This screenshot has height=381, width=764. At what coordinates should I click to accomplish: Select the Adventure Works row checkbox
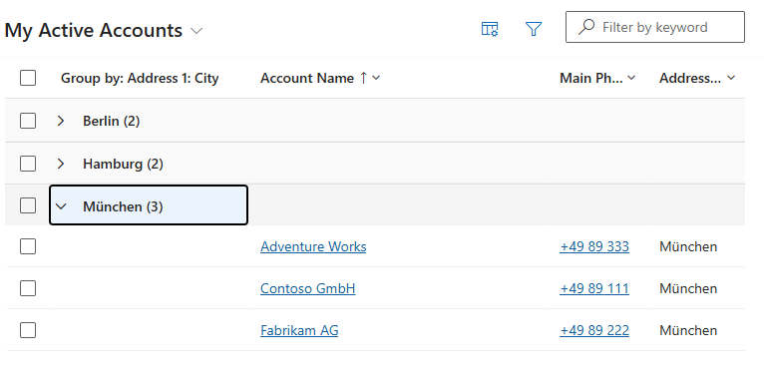pos(28,246)
